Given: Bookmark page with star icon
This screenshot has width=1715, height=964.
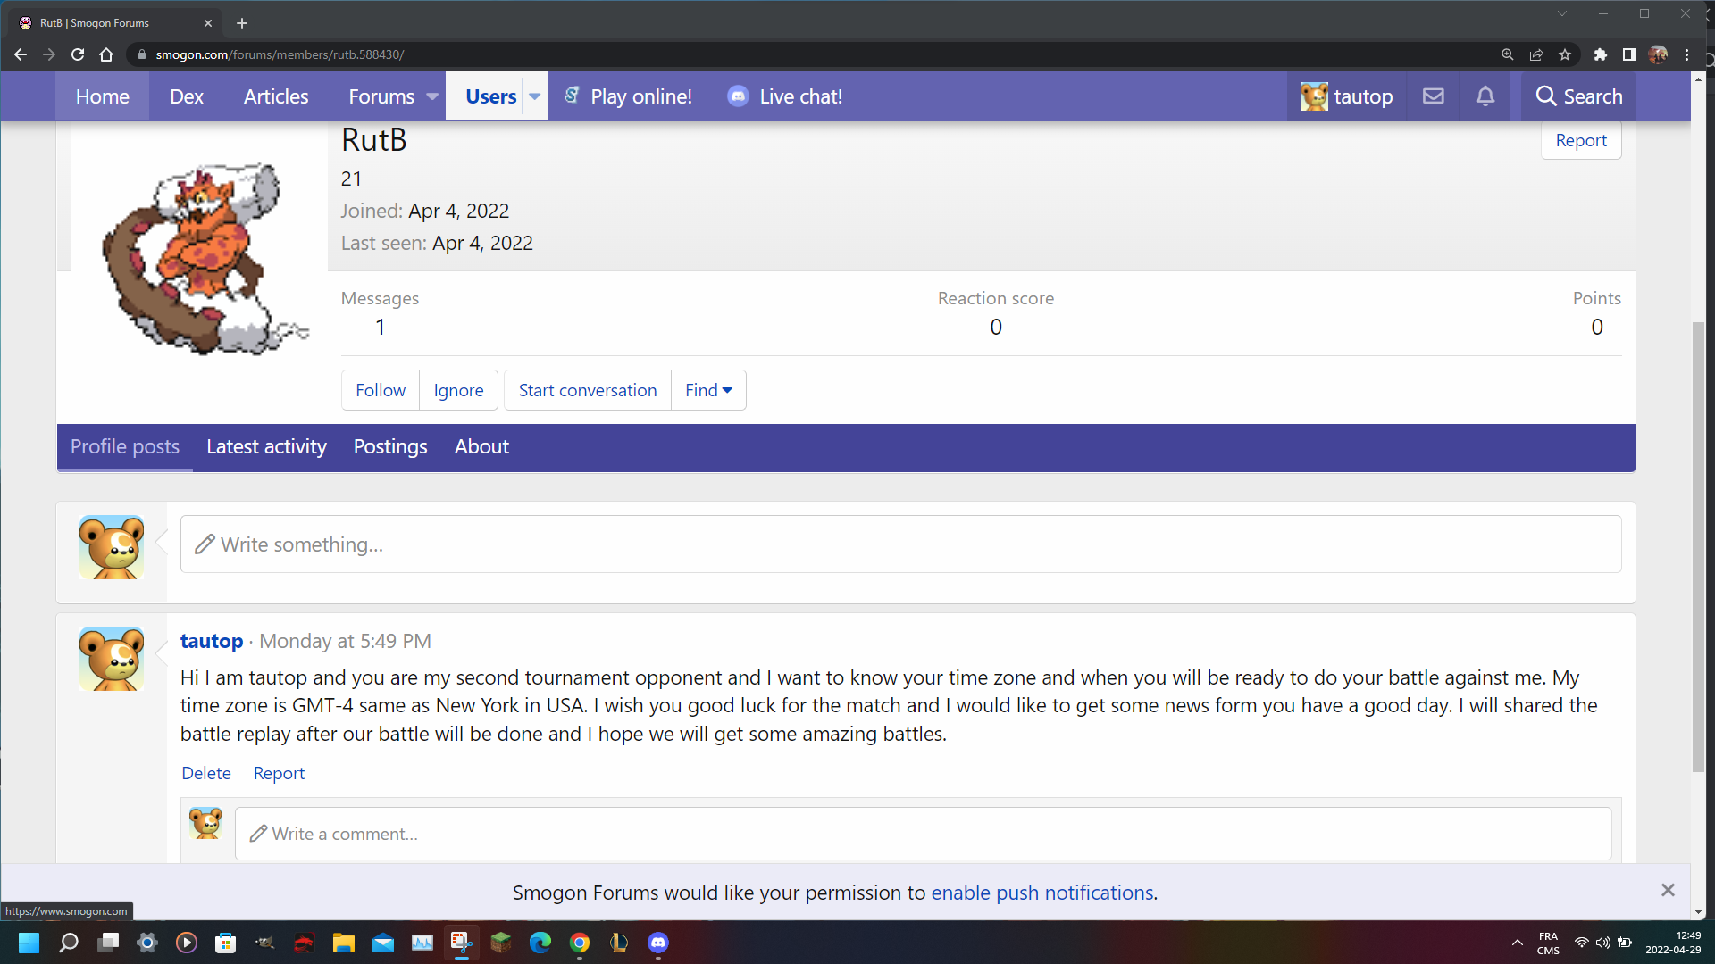Looking at the screenshot, I should 1565,54.
